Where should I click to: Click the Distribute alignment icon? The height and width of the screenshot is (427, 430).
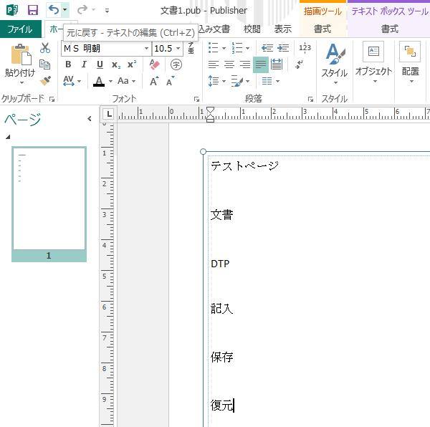click(x=277, y=64)
